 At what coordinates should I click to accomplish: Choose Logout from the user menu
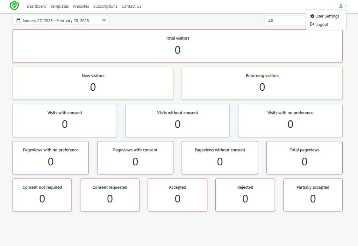(326, 24)
